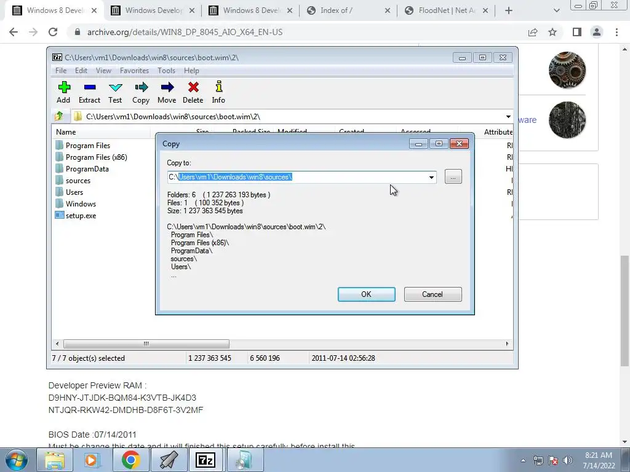Open the View menu
Viewport: 630px width, 472px height.
pyautogui.click(x=103, y=71)
